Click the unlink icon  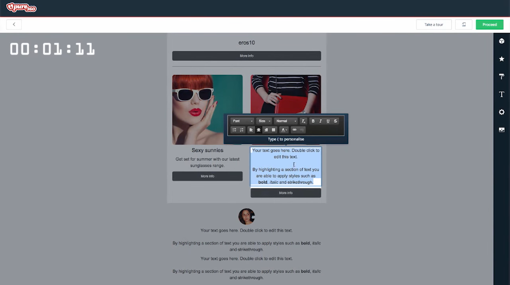pyautogui.click(x=302, y=130)
